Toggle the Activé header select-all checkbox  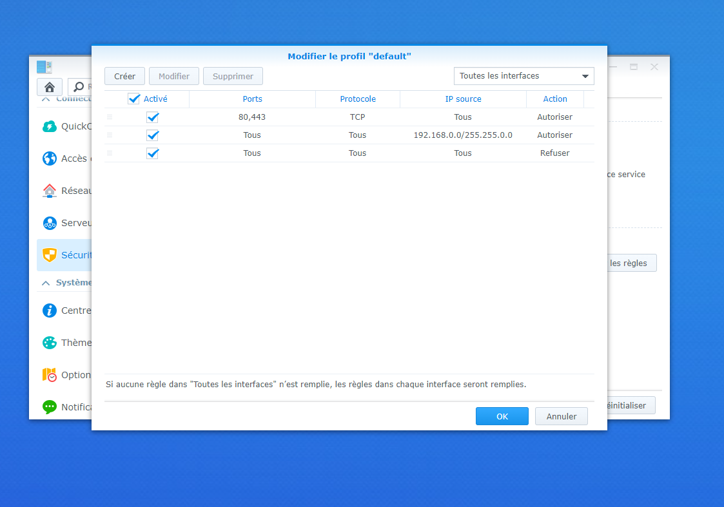134,99
